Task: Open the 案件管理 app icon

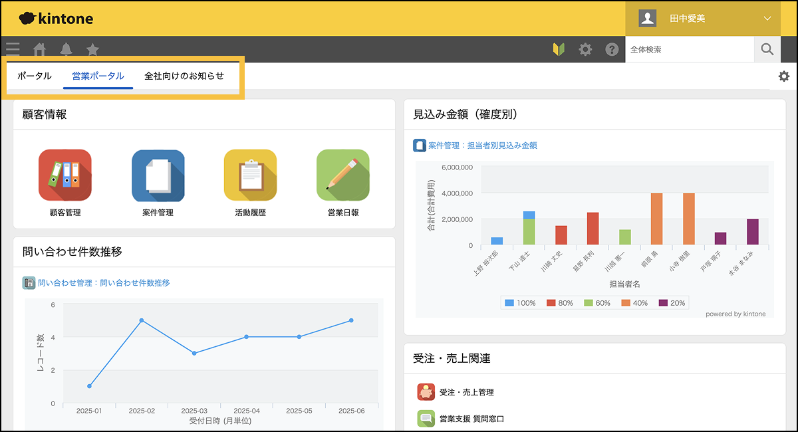Action: click(x=158, y=175)
